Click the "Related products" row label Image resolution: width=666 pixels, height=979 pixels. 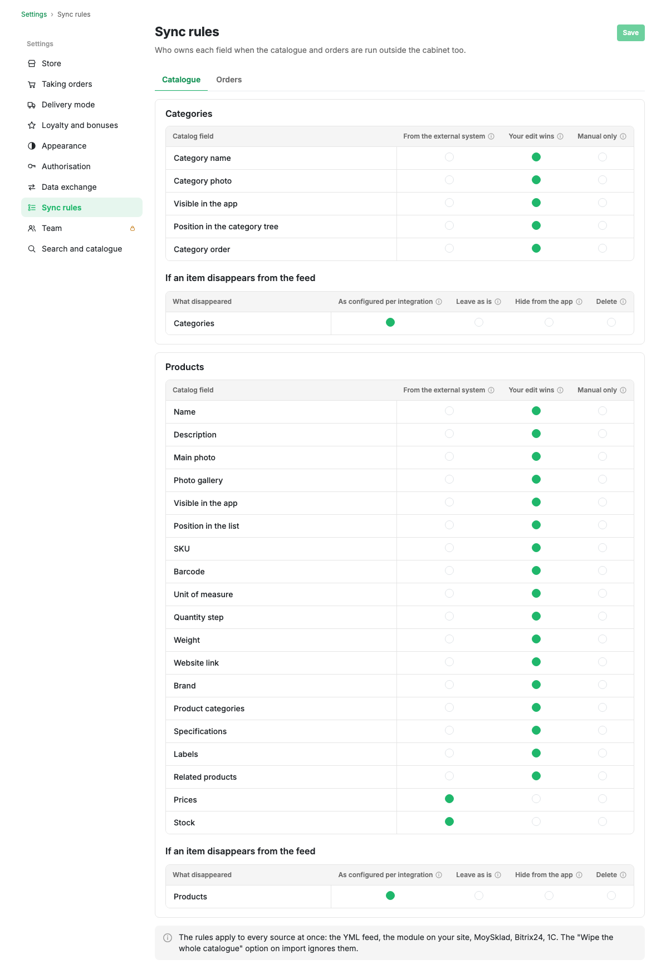click(x=205, y=777)
